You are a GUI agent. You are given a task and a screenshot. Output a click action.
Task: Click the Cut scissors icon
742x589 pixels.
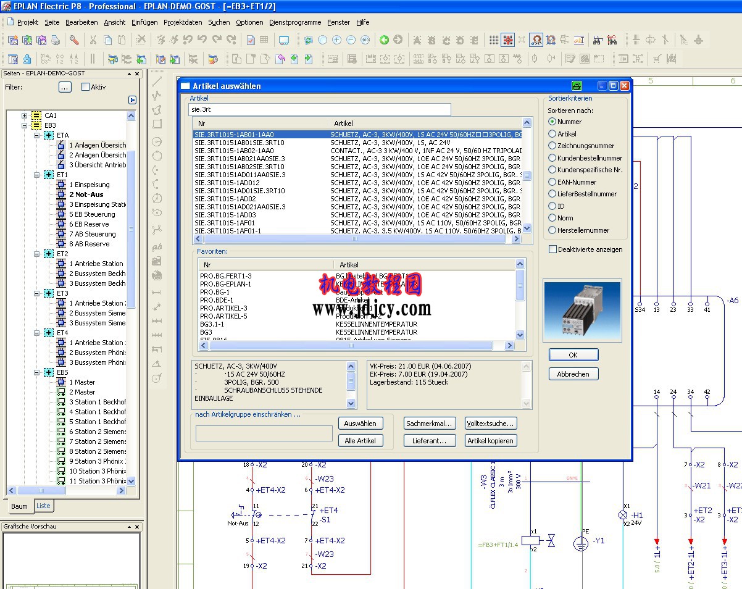click(x=93, y=40)
